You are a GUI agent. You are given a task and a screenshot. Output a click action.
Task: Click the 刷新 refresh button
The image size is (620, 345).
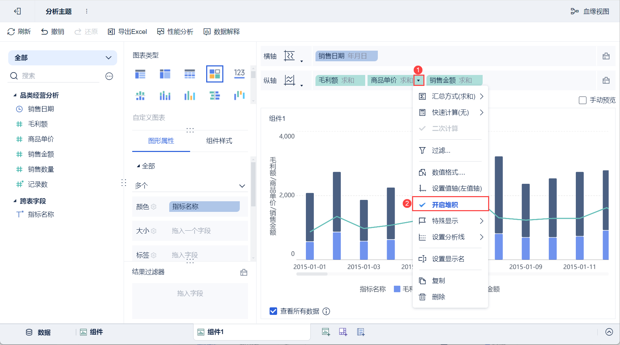click(x=19, y=31)
